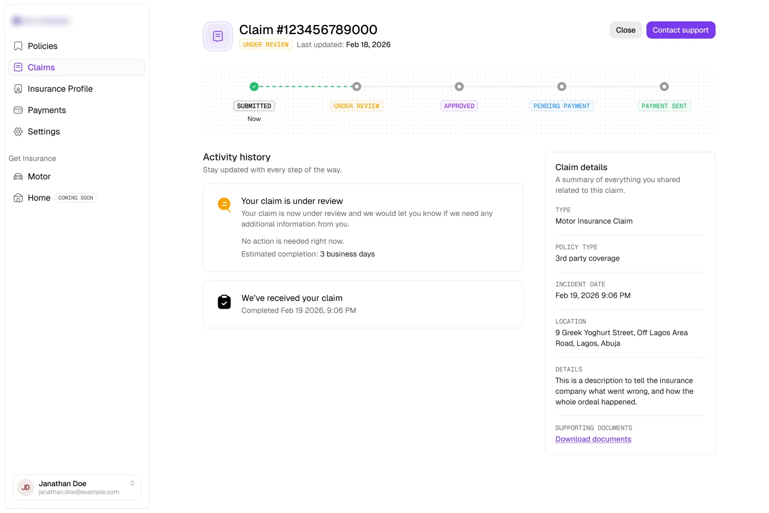Click the Home insurance house icon
This screenshot has height=513, width=769.
pos(18,198)
